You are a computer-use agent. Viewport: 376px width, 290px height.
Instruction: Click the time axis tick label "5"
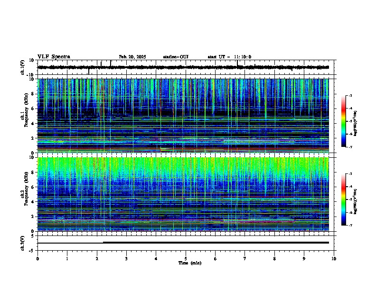coord(186,259)
